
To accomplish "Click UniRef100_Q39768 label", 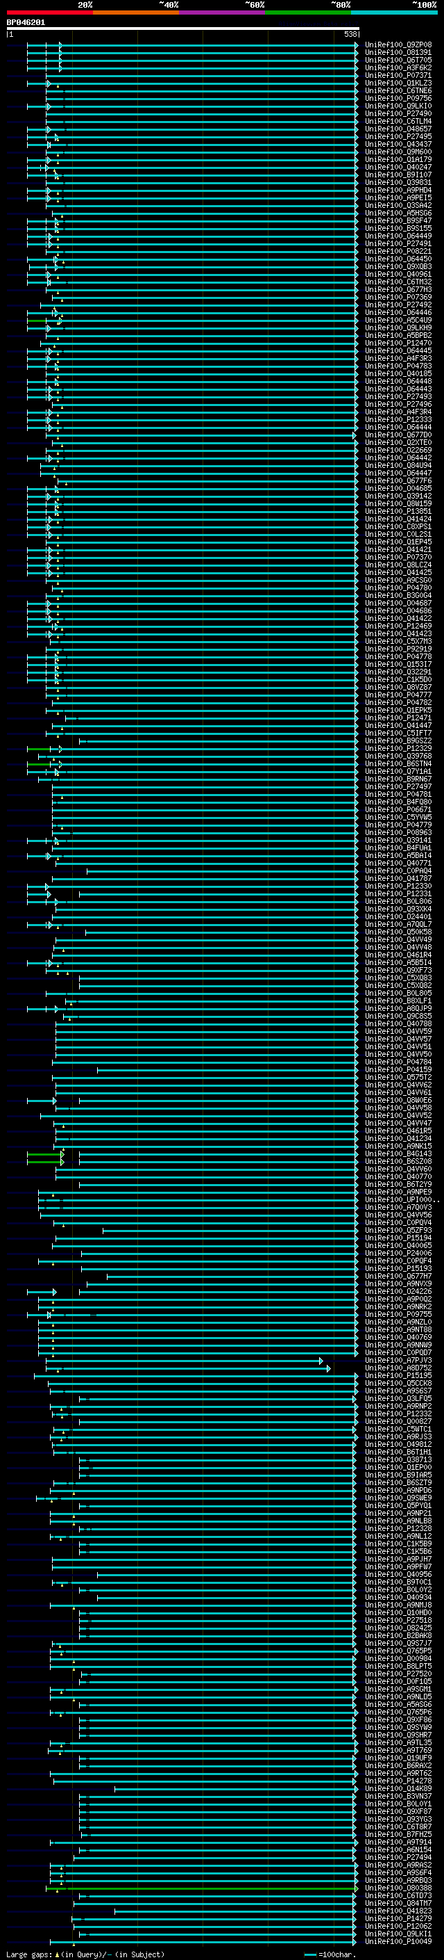I will [398, 756].
